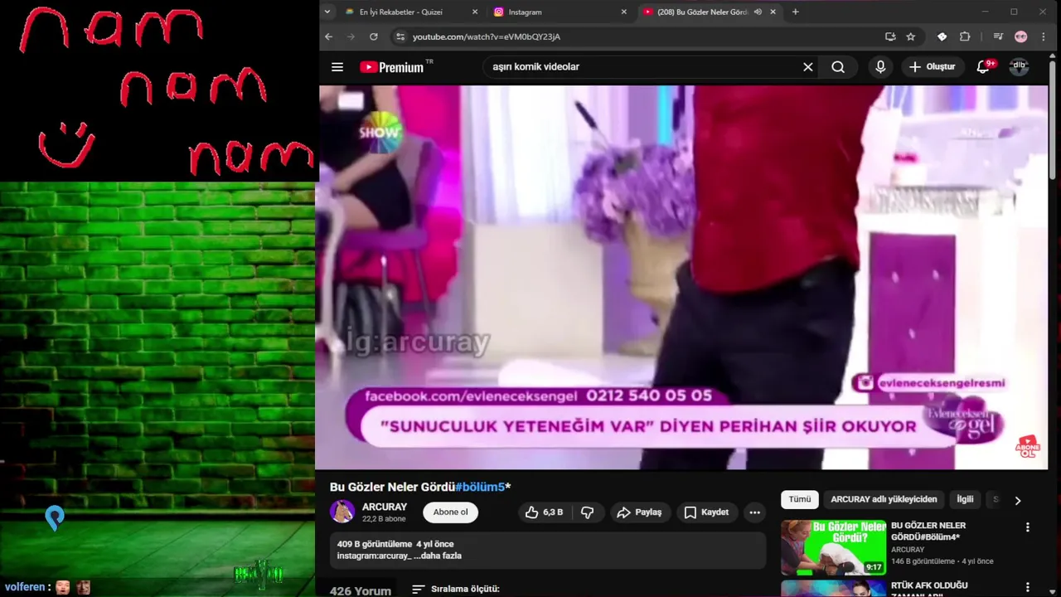Clear the search query with X icon
Screen dimensions: 1061x597
(808, 67)
